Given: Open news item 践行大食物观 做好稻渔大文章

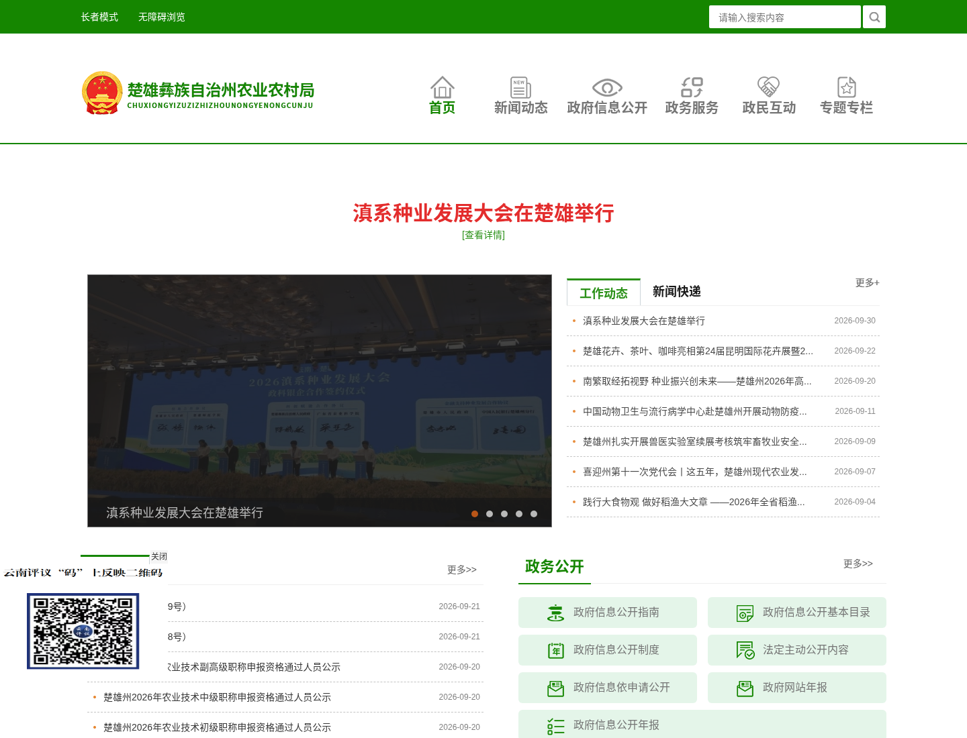Looking at the screenshot, I should (x=694, y=502).
